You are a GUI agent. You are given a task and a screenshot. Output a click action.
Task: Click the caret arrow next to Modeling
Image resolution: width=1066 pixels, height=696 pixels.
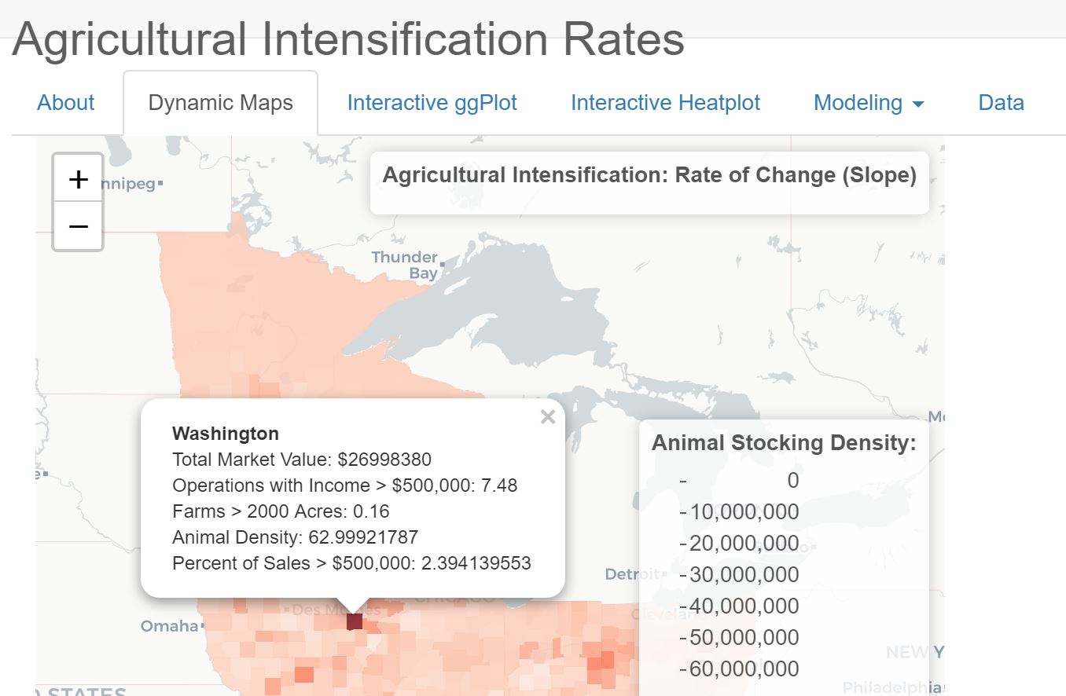click(x=918, y=104)
